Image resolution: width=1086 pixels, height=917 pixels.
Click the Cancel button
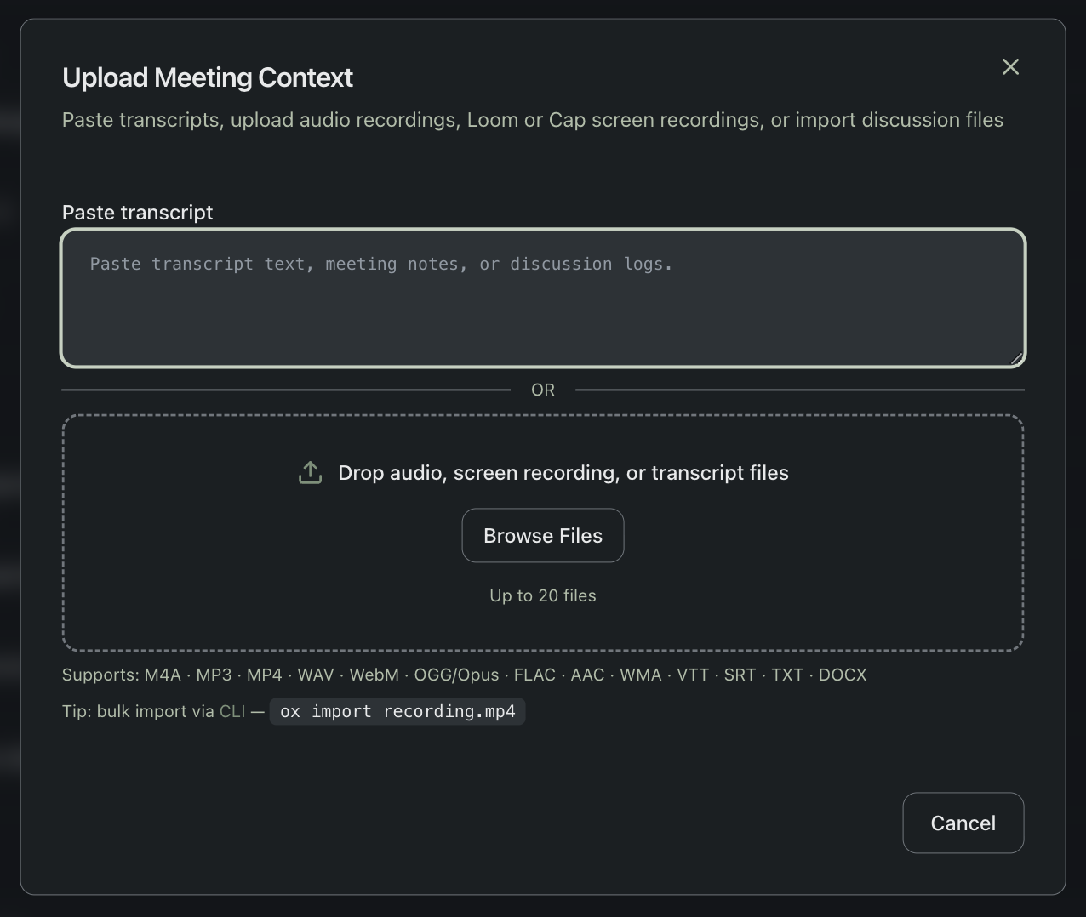pyautogui.click(x=963, y=823)
